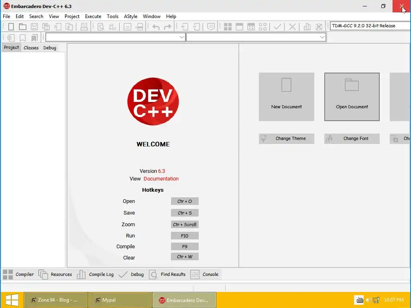Viewport: 411px width, 308px height.
Task: Click the Open file folder toolbar icon
Action: (x=22, y=27)
